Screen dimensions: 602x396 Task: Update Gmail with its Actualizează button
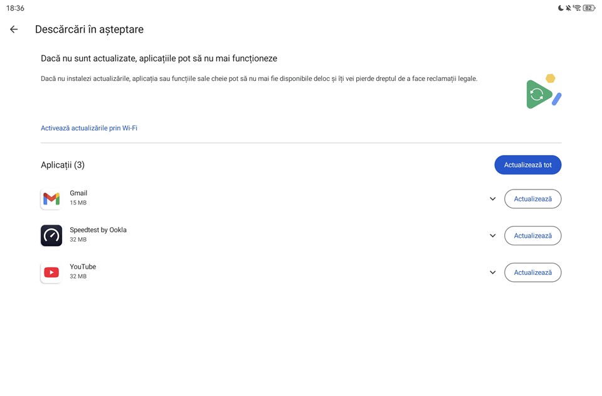[532, 199]
